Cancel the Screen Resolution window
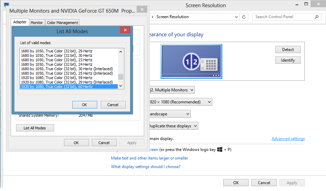The width and height of the screenshot is (326, 191). (264, 183)
